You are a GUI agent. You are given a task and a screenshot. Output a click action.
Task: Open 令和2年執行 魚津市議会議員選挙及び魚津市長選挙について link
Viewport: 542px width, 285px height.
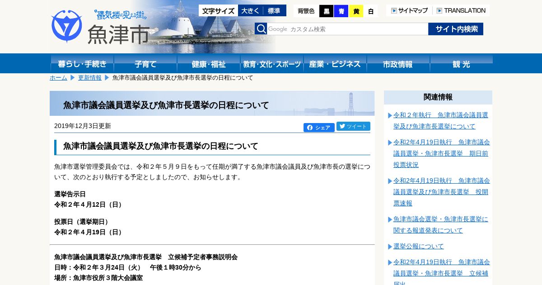tap(440, 121)
